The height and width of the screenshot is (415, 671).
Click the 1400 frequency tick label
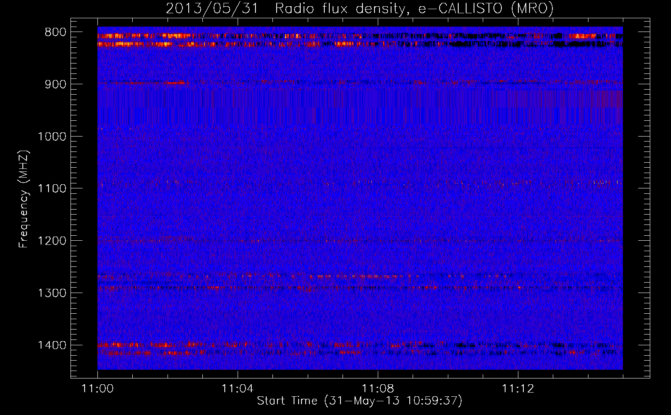coord(52,345)
